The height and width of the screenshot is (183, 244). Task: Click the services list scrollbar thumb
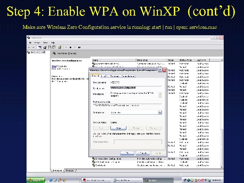pos(222,147)
